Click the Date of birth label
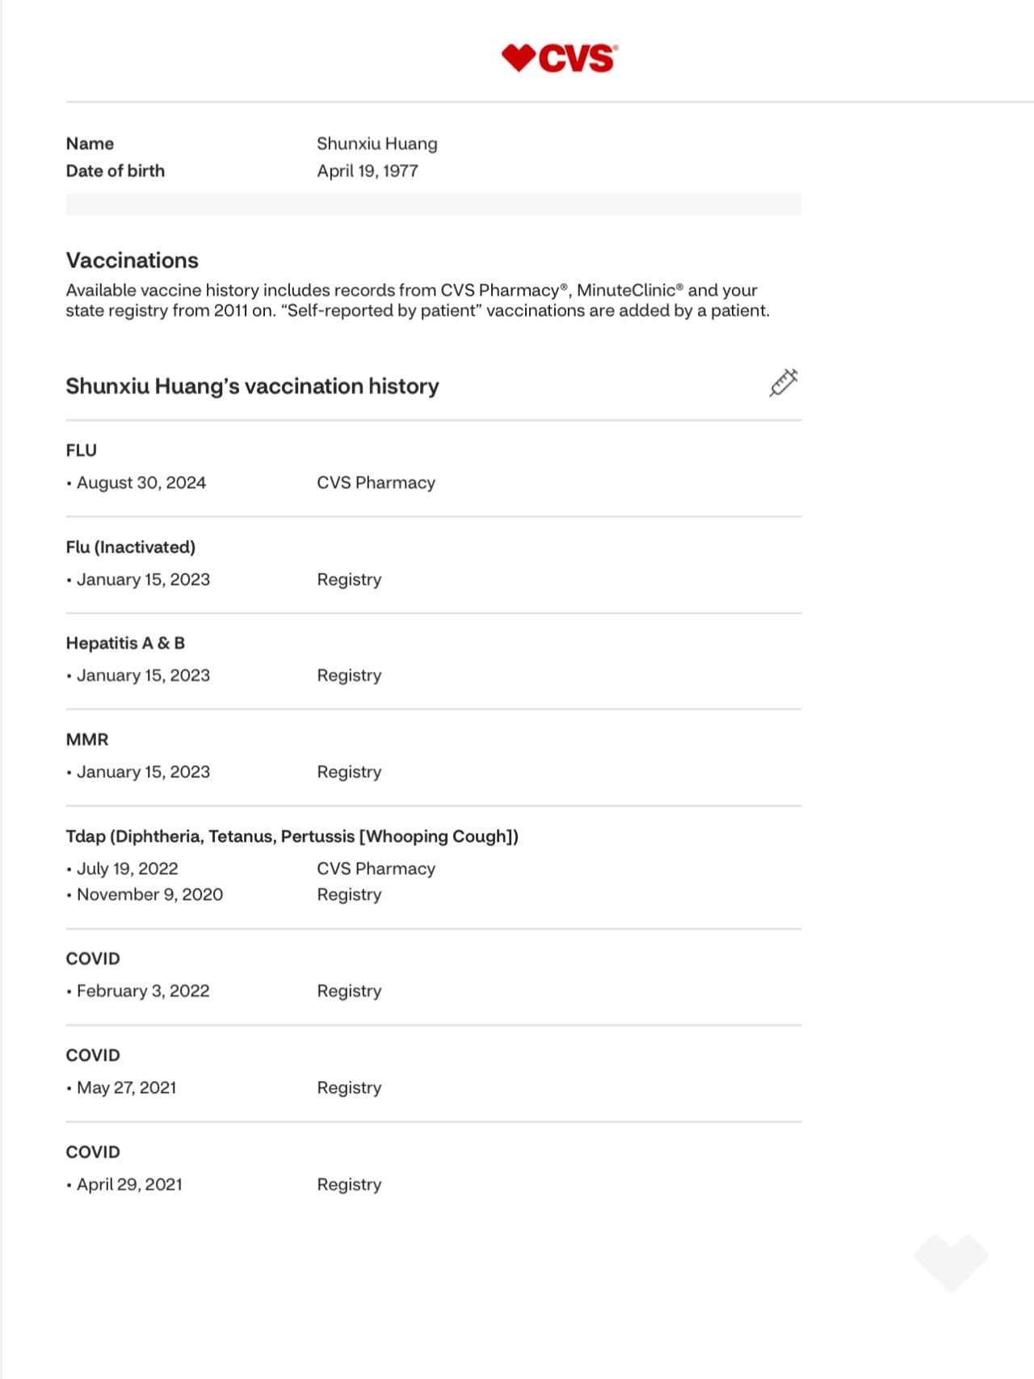 click(x=115, y=171)
